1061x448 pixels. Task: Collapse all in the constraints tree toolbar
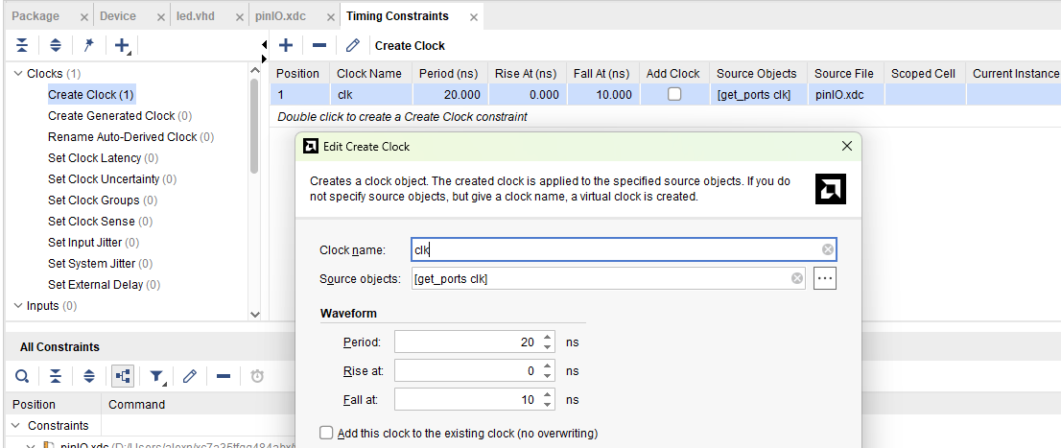[22, 45]
